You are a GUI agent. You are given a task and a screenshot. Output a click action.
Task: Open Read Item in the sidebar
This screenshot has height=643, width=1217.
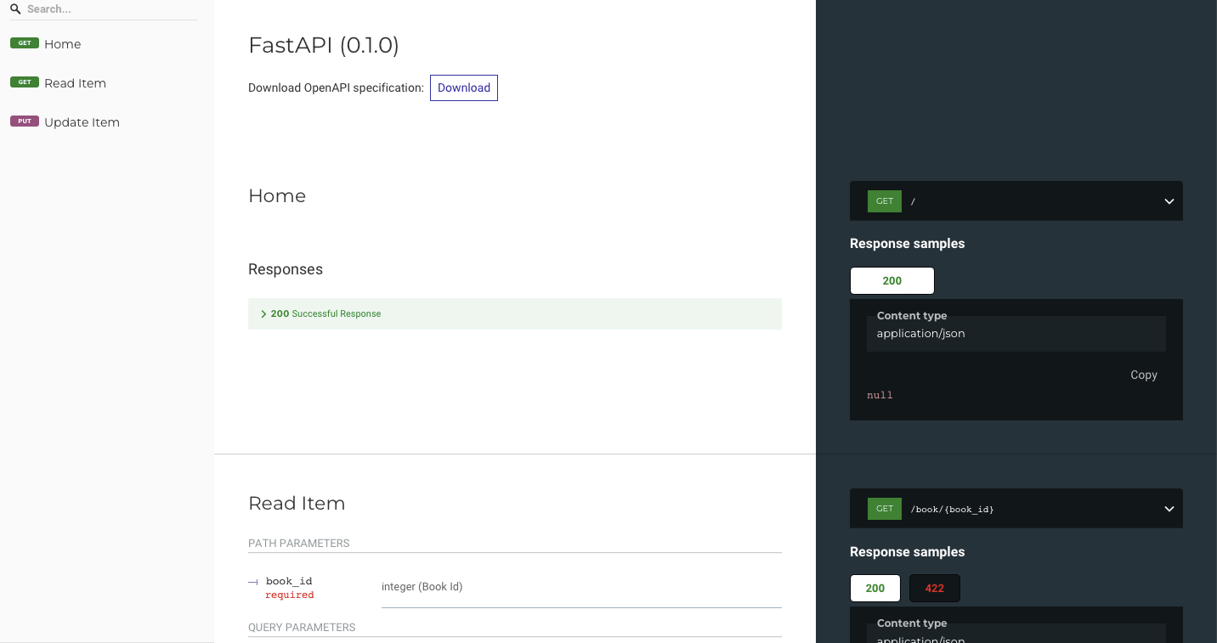75,83
